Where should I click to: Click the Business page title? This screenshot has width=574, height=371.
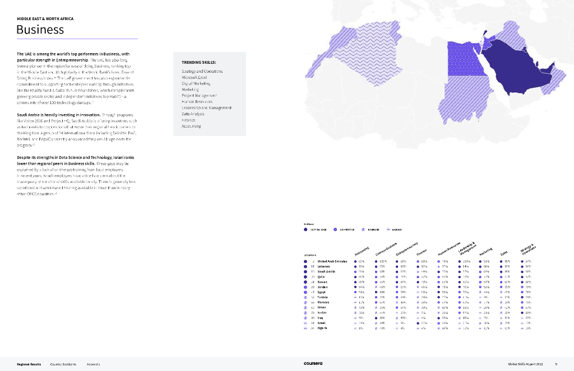[x=40, y=30]
